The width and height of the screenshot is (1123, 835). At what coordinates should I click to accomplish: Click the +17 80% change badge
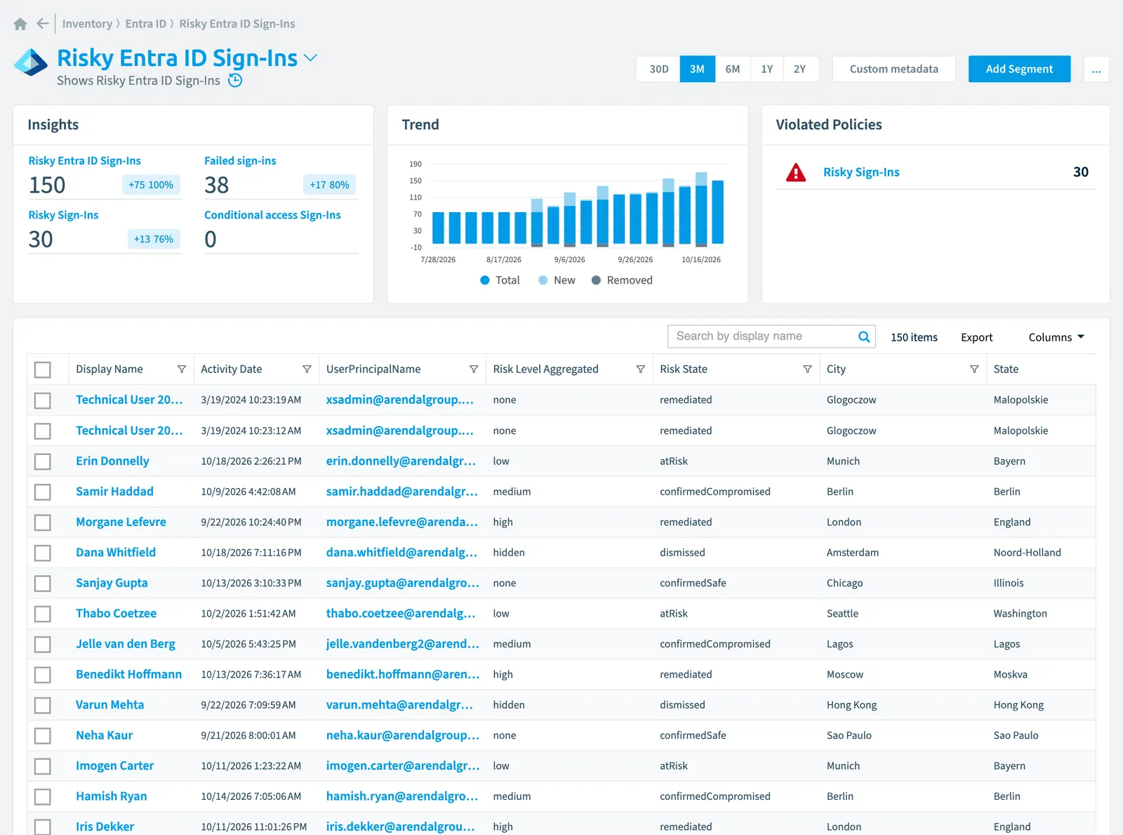[x=329, y=185]
